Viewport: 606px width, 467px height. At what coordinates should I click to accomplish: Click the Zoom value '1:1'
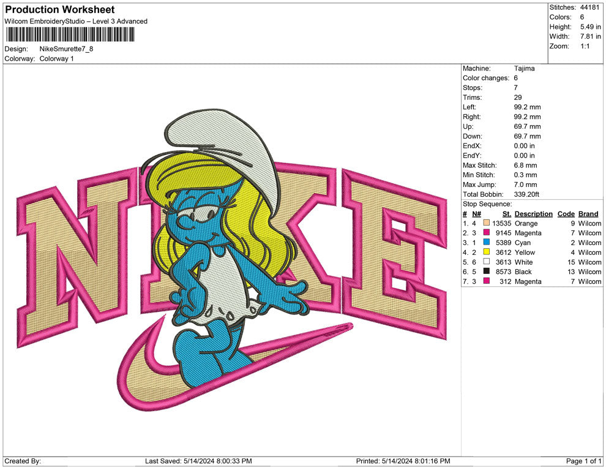pyautogui.click(x=585, y=46)
